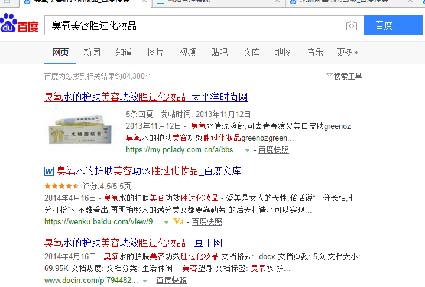Image resolution: width=425 pixels, height=287 pixels.
Task: Switch to the 新闻 tab
Action: tap(92, 52)
